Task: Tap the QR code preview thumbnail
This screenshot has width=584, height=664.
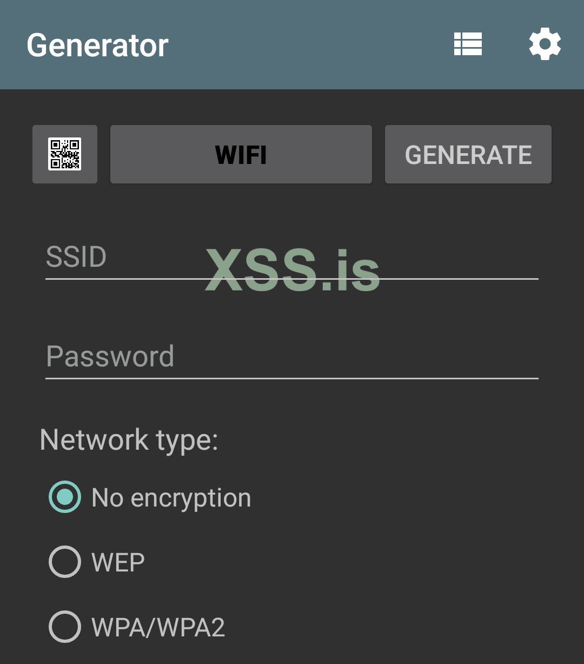Action: pos(64,154)
